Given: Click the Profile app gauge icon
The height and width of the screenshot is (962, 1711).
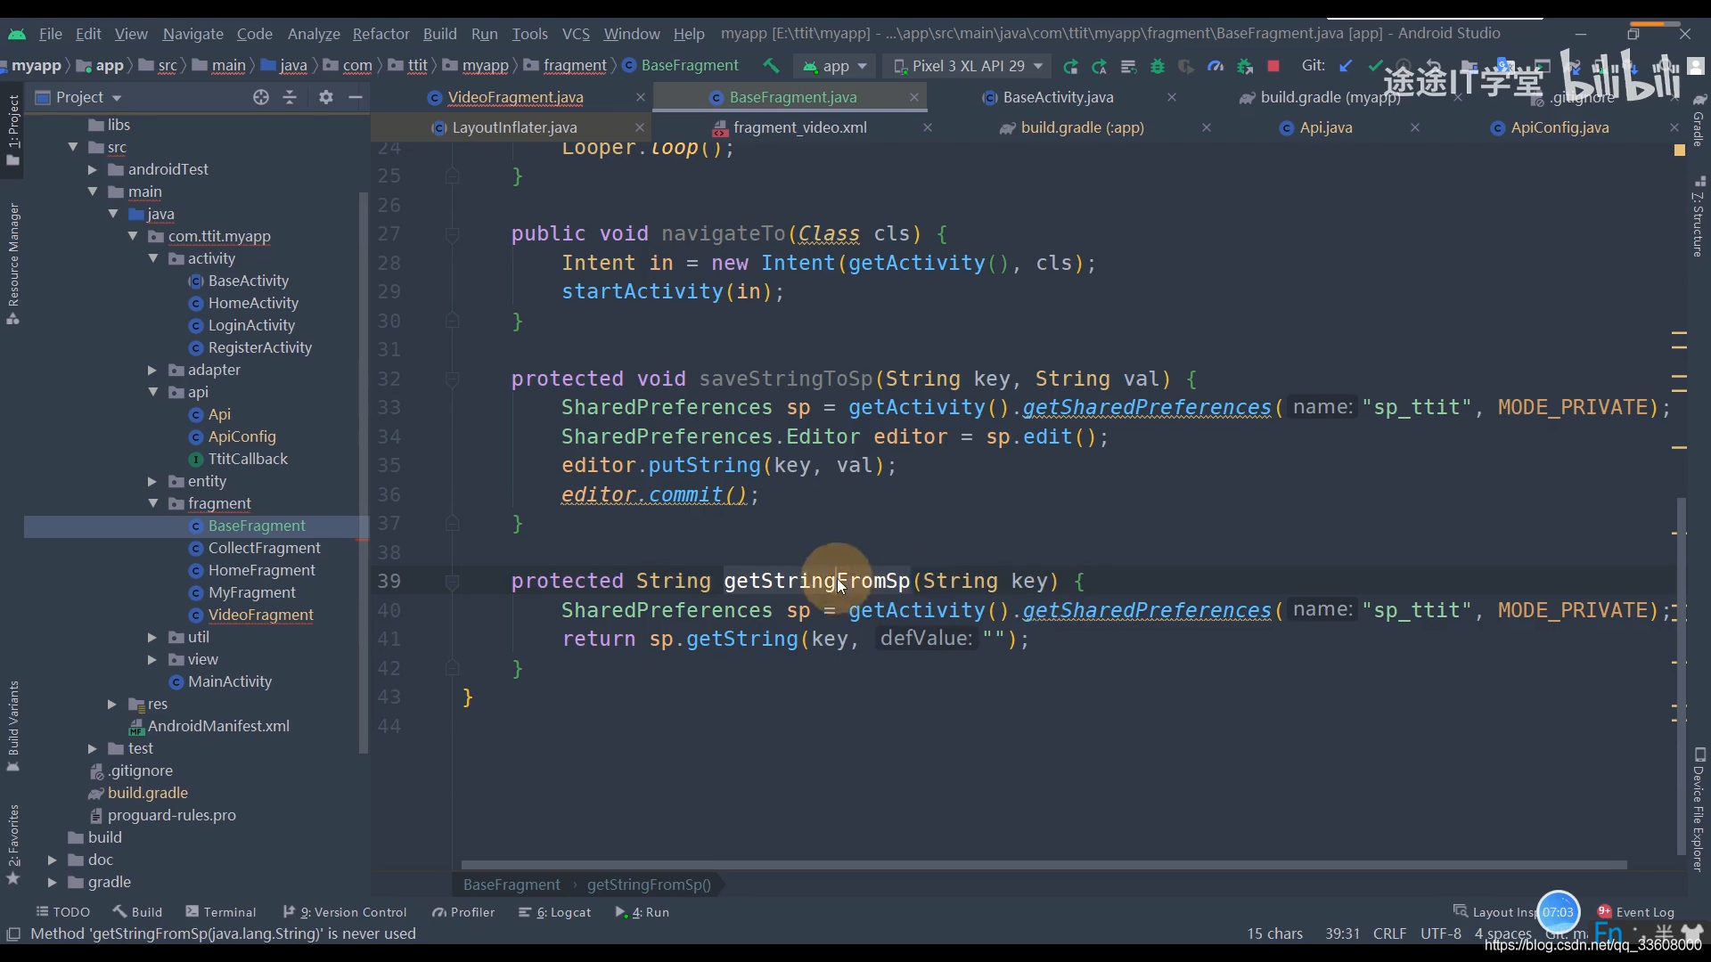Looking at the screenshot, I should click(1216, 66).
